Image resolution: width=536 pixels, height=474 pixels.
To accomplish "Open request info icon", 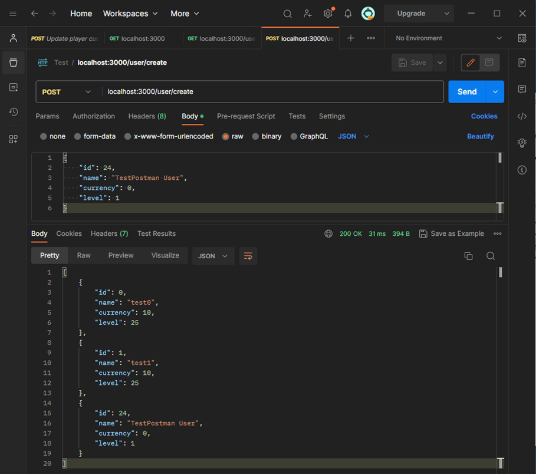I will (x=522, y=170).
